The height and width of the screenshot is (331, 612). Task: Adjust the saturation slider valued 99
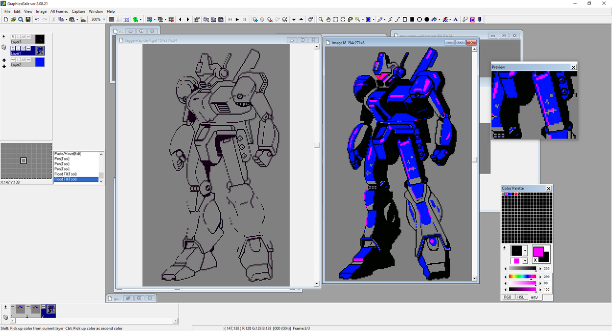pyautogui.click(x=522, y=283)
